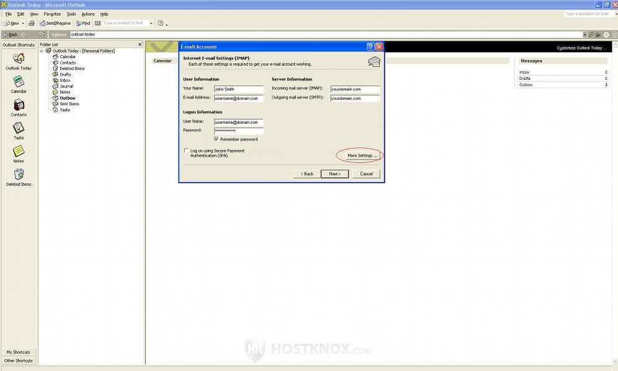Click the Find toolbar button
The height and width of the screenshot is (371, 618).
pyautogui.click(x=83, y=23)
